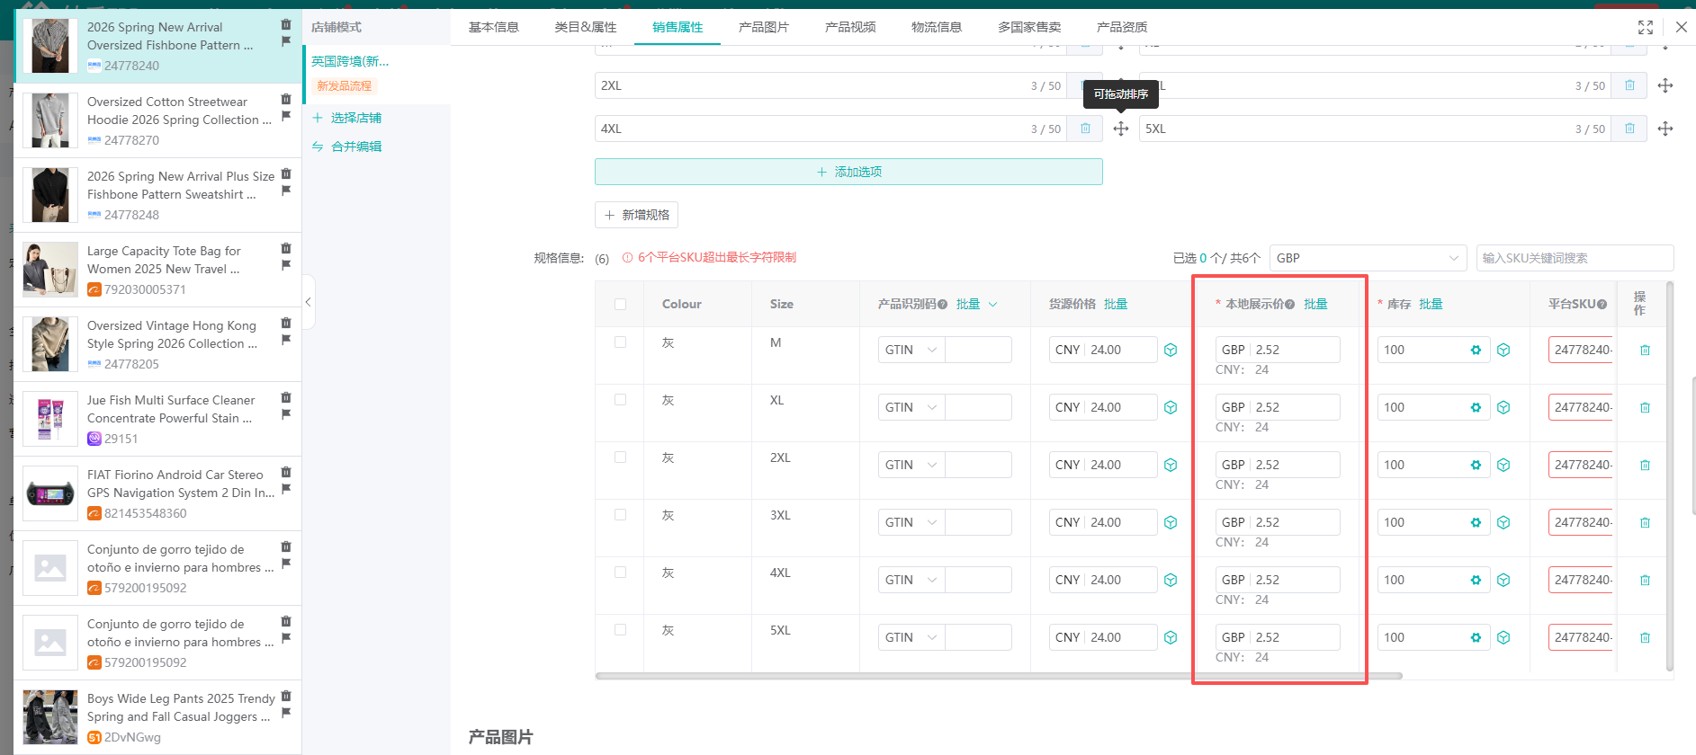Click the stock gear icon for size XL
The width and height of the screenshot is (1696, 755).
pyautogui.click(x=1476, y=408)
